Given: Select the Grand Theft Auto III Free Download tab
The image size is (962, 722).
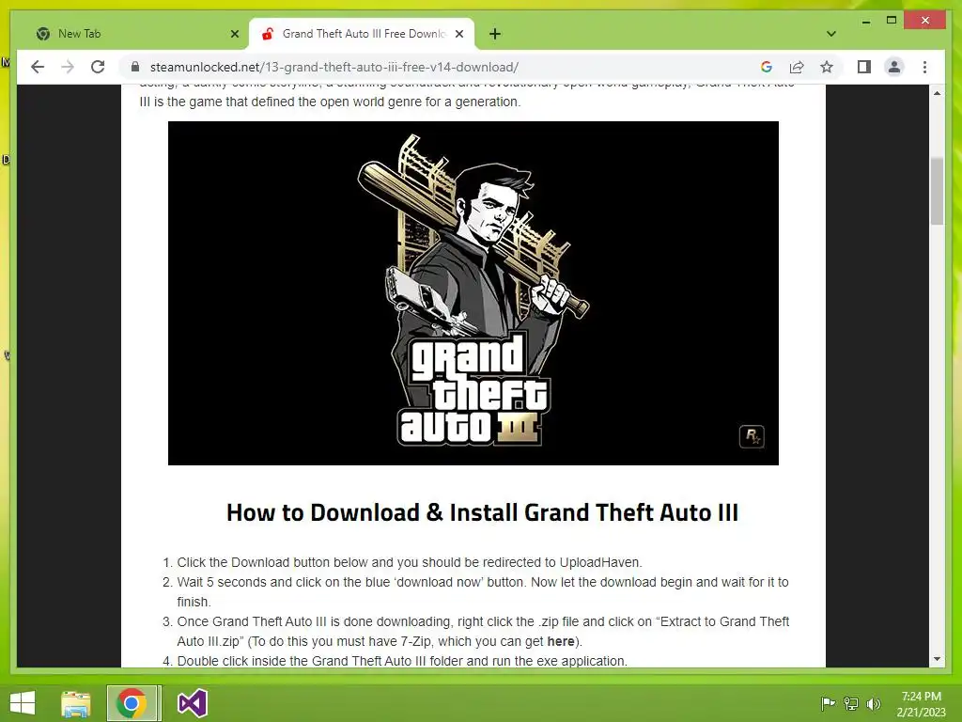Looking at the screenshot, I should click(362, 34).
